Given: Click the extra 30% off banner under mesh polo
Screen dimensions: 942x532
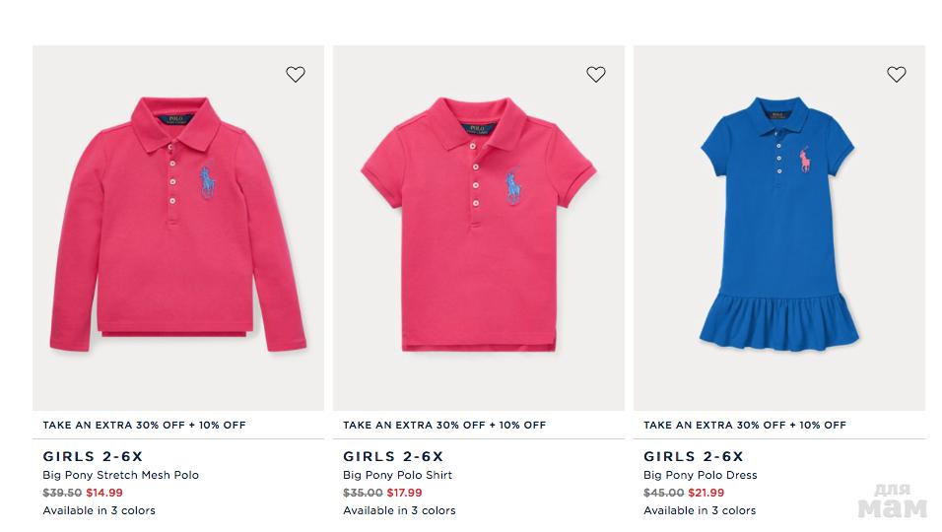Looking at the screenshot, I should (x=144, y=426).
